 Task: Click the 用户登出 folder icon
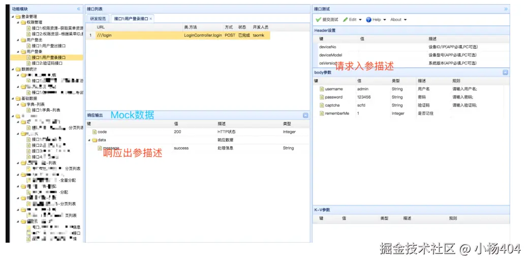tap(23, 40)
